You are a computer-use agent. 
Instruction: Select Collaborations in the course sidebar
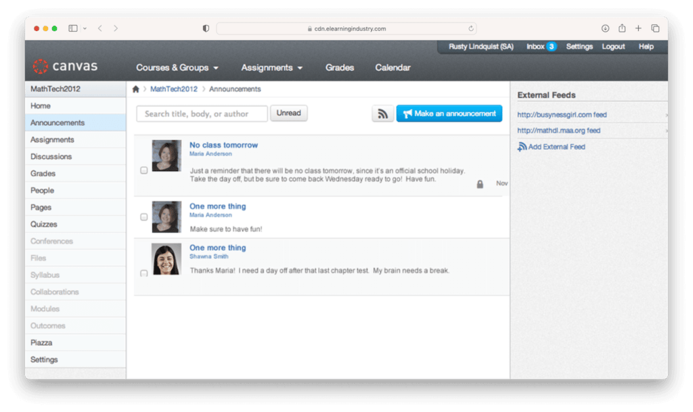click(x=76, y=292)
